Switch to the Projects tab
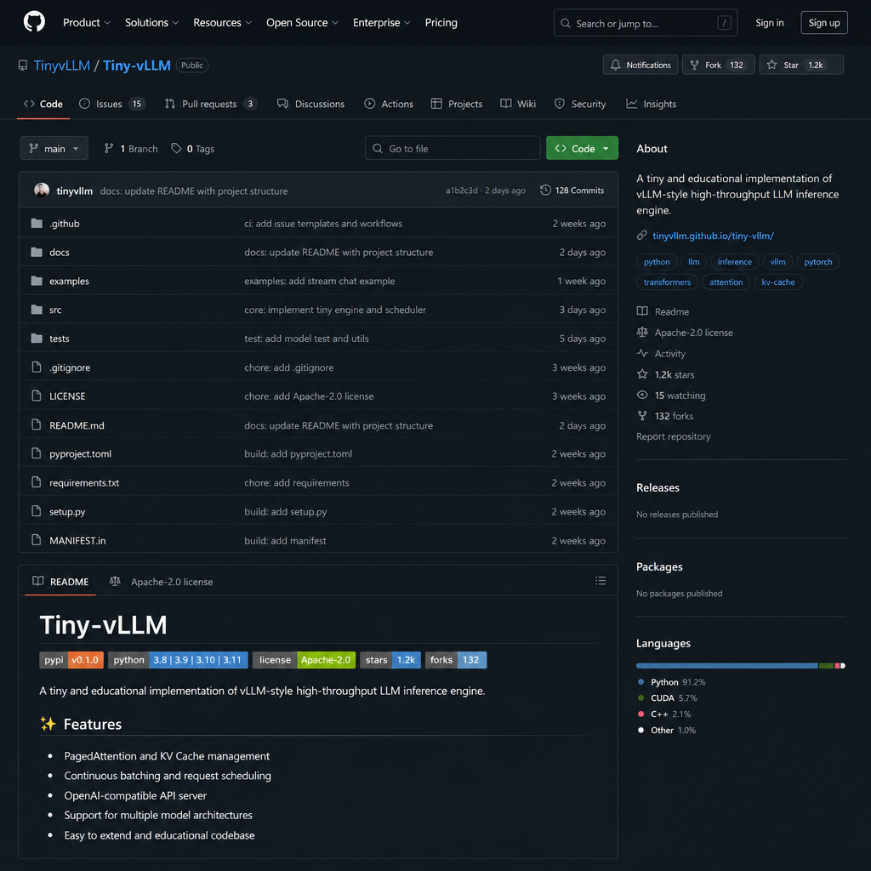This screenshot has width=871, height=871. coord(457,104)
